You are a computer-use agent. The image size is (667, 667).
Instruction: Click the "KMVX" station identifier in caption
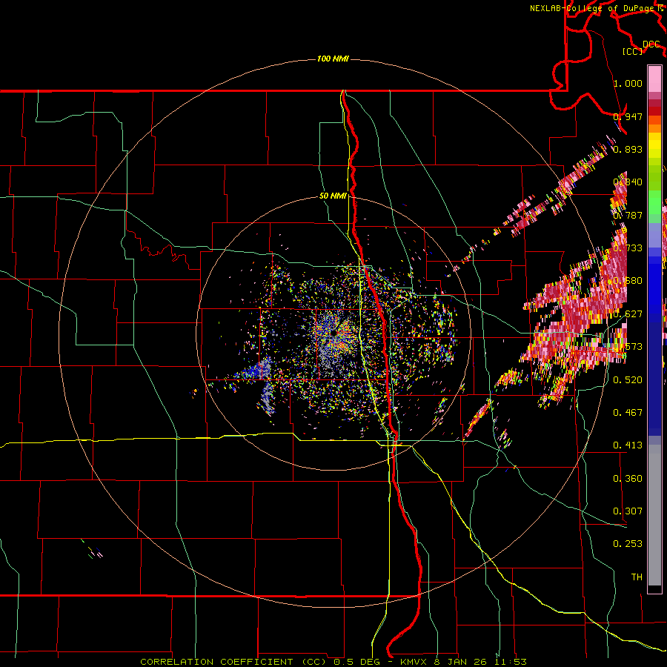point(414,662)
